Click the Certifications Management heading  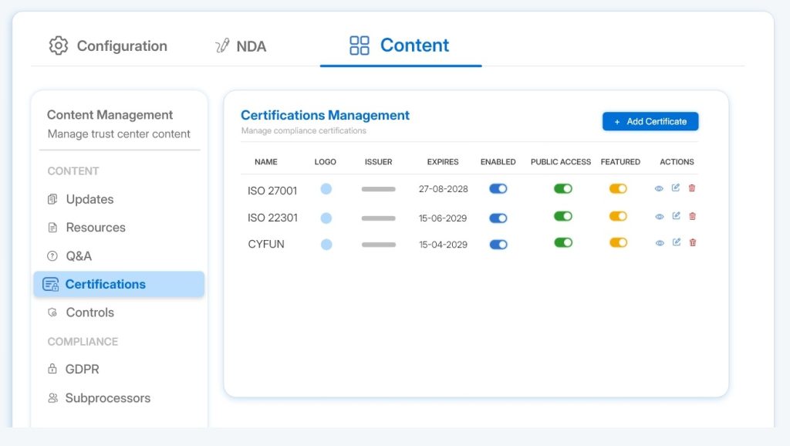[x=325, y=116]
